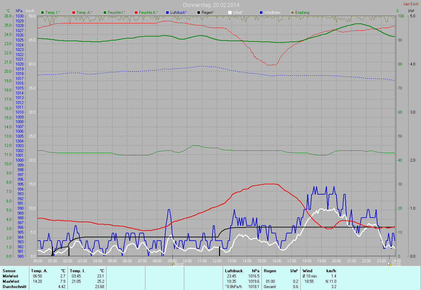Click the date title Donnerstag, 20.02.2014
The width and height of the screenshot is (421, 290).
point(211,5)
